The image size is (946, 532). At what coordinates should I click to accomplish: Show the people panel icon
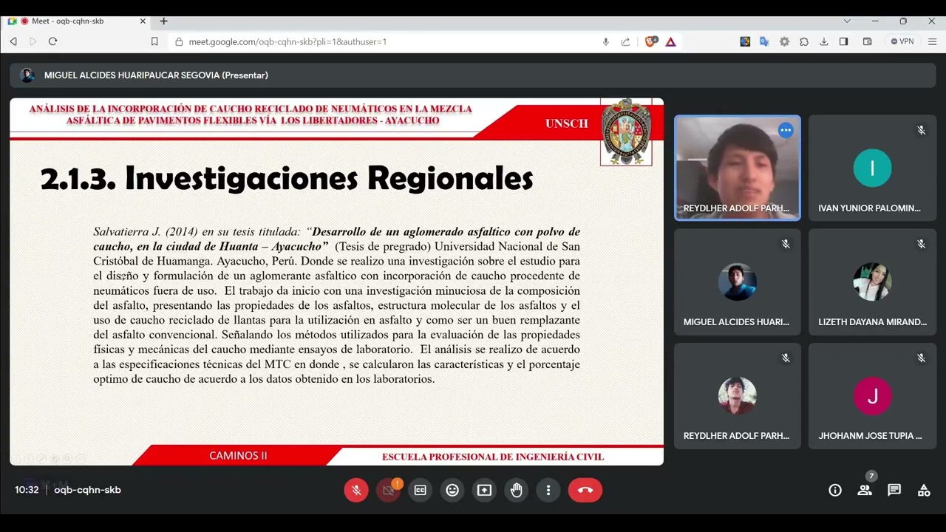[x=865, y=490]
